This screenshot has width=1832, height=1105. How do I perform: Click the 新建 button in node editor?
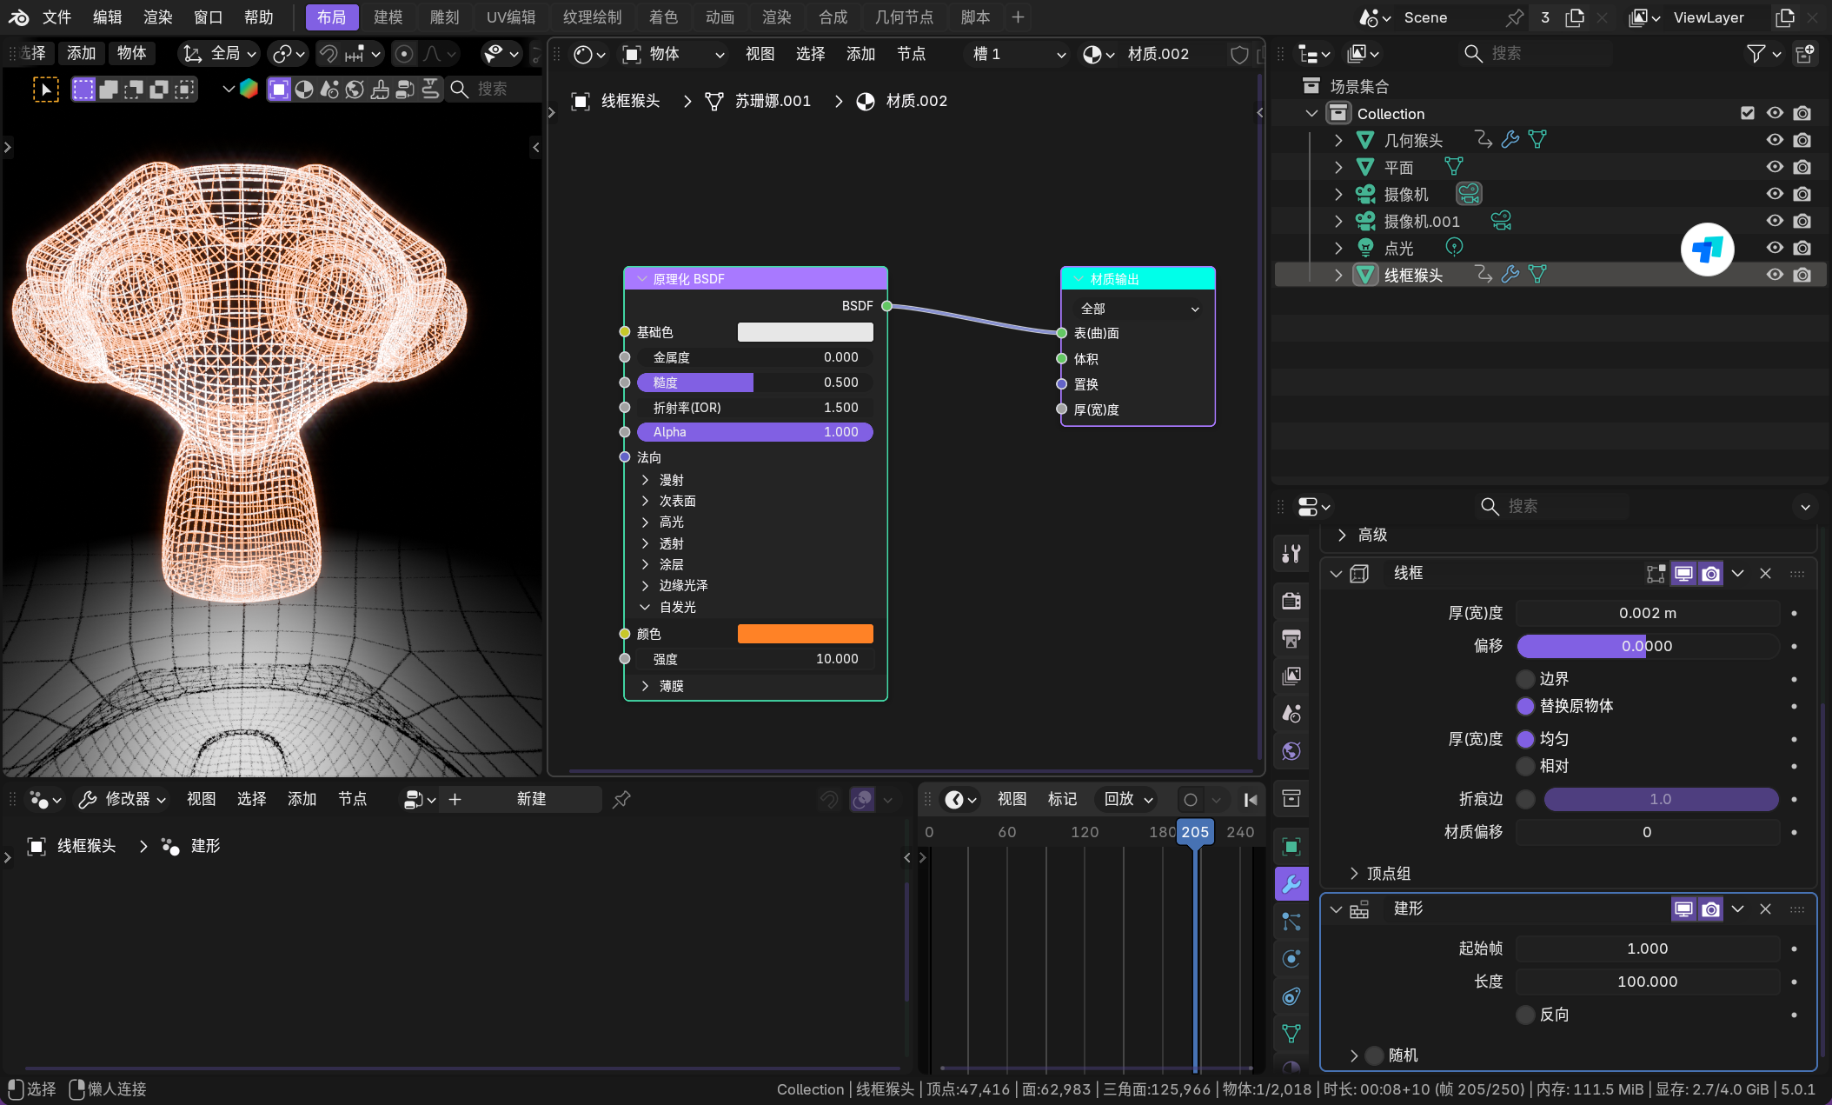pyautogui.click(x=531, y=799)
